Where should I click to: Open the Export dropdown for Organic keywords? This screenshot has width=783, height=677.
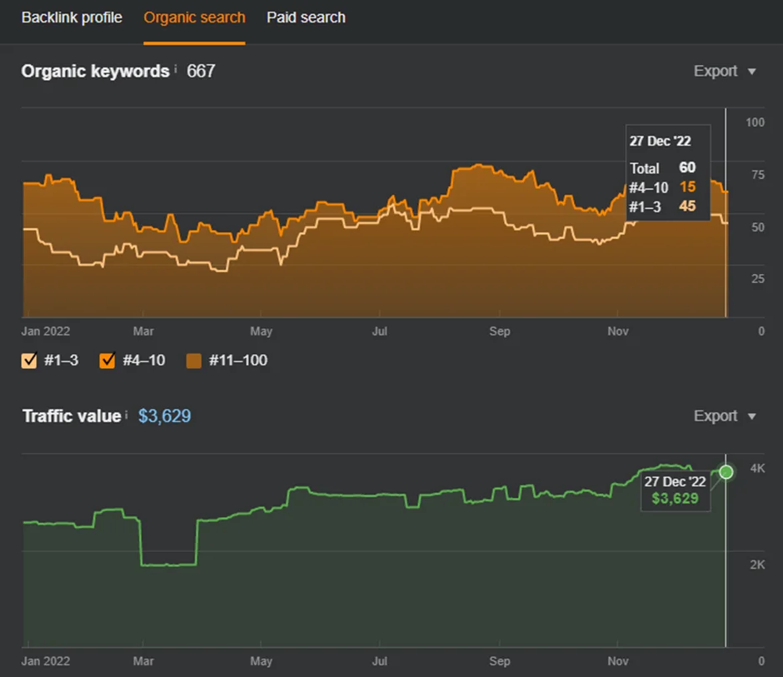pyautogui.click(x=725, y=72)
